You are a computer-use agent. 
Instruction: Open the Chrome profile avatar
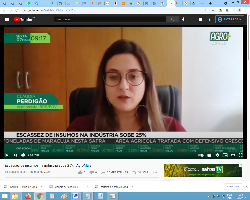(239, 10)
